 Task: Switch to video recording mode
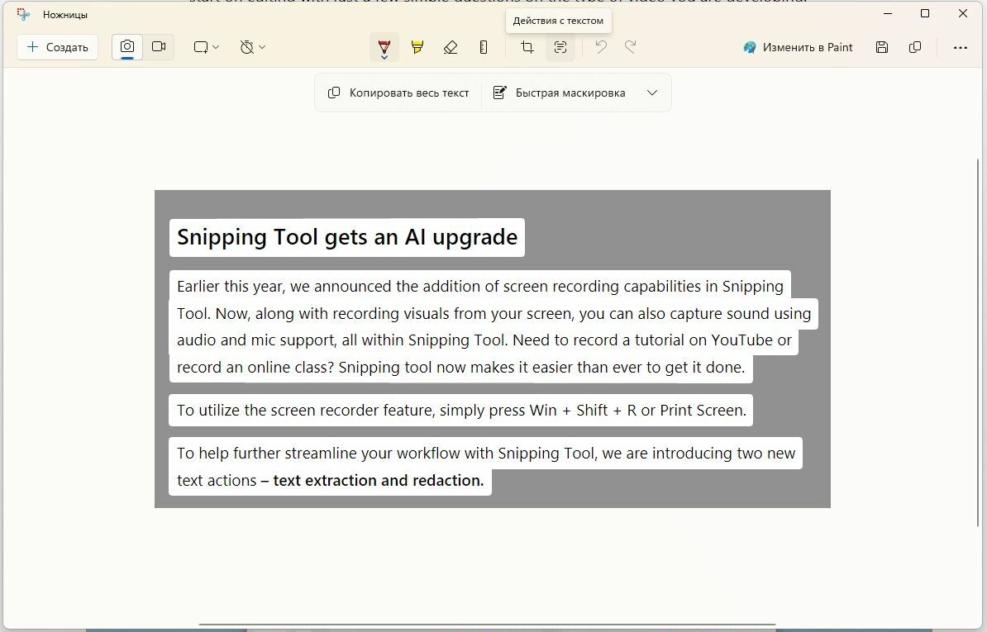click(x=159, y=47)
